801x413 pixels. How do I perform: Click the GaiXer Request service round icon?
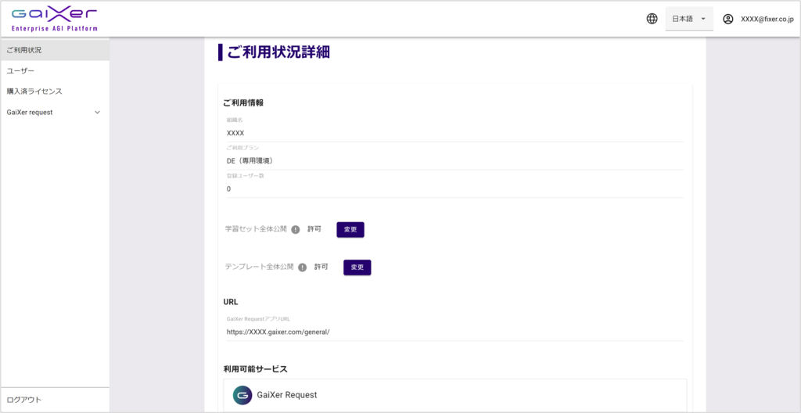coord(242,395)
